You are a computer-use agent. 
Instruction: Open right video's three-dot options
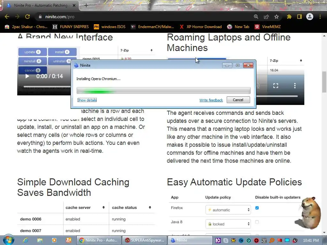click(x=295, y=85)
